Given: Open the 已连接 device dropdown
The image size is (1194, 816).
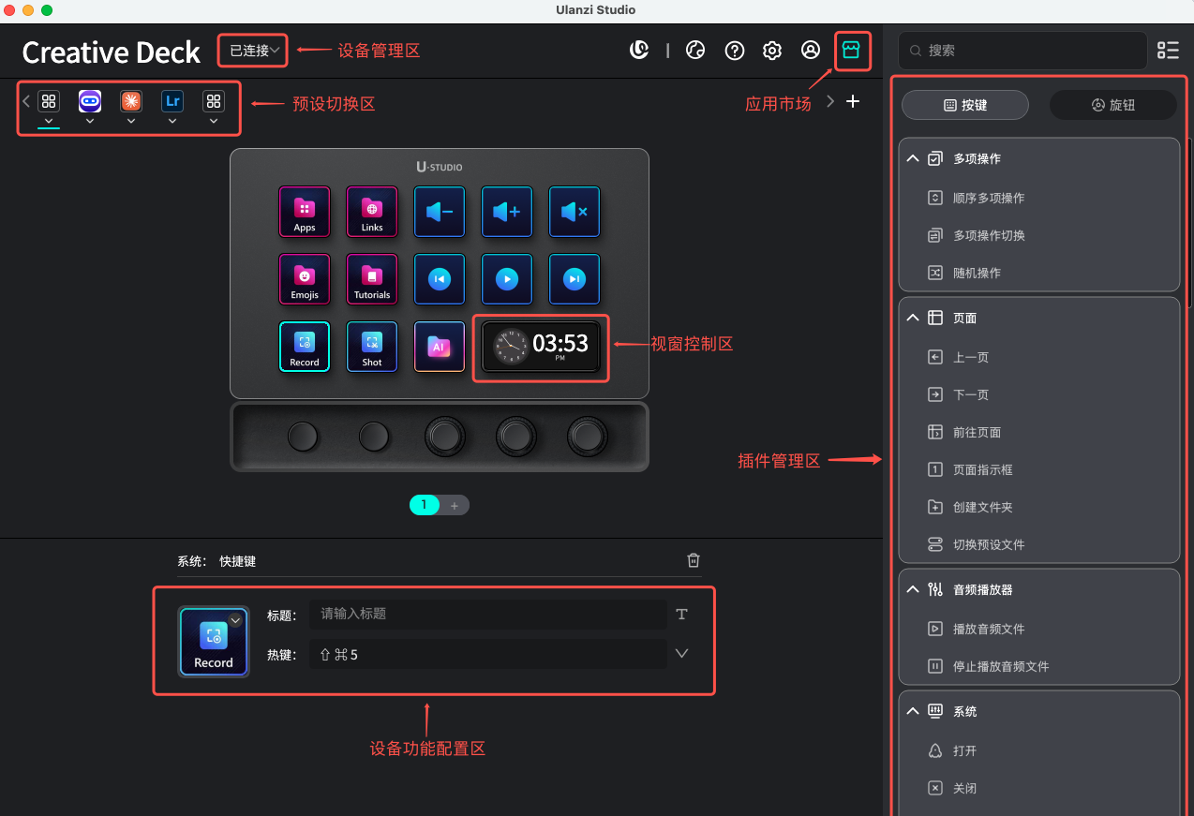Looking at the screenshot, I should (254, 51).
